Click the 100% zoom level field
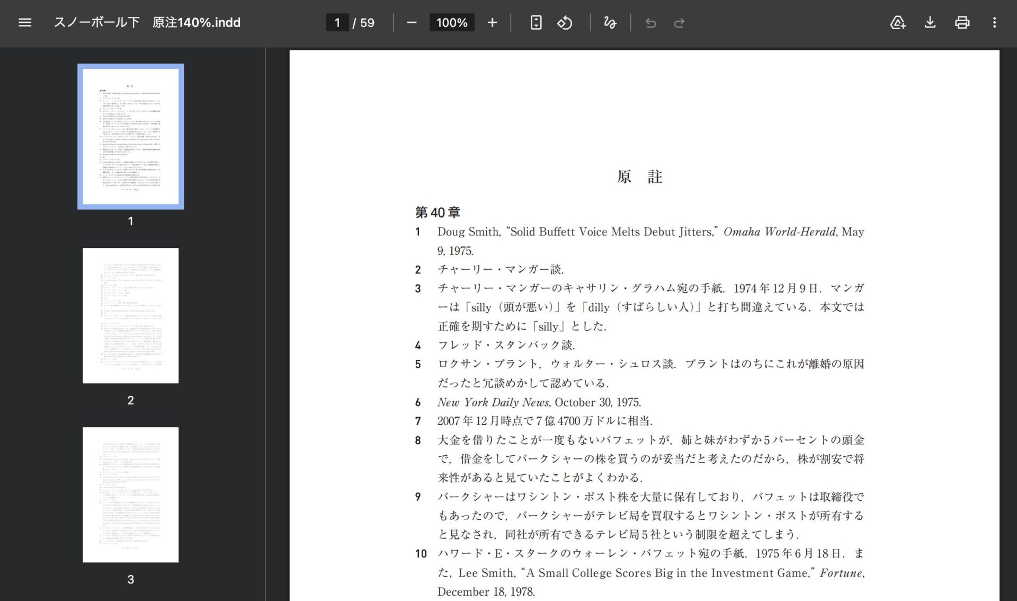Screen dimensions: 1017x601 (x=451, y=23)
